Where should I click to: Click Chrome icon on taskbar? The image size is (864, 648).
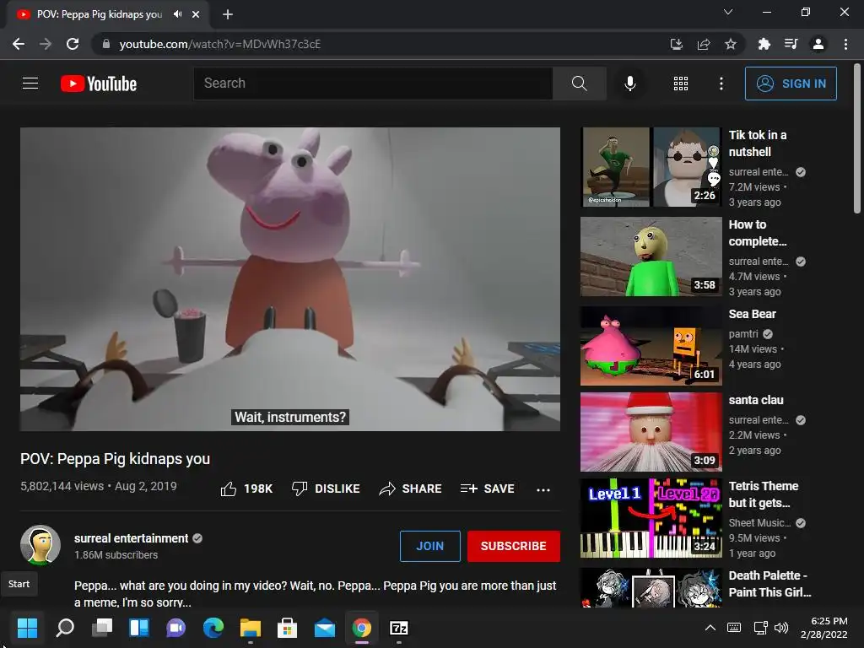pyautogui.click(x=362, y=628)
